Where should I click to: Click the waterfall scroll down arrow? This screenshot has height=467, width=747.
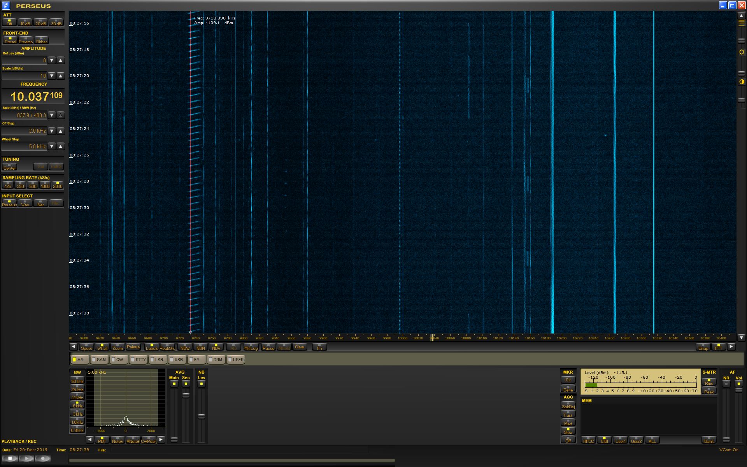[741, 337]
